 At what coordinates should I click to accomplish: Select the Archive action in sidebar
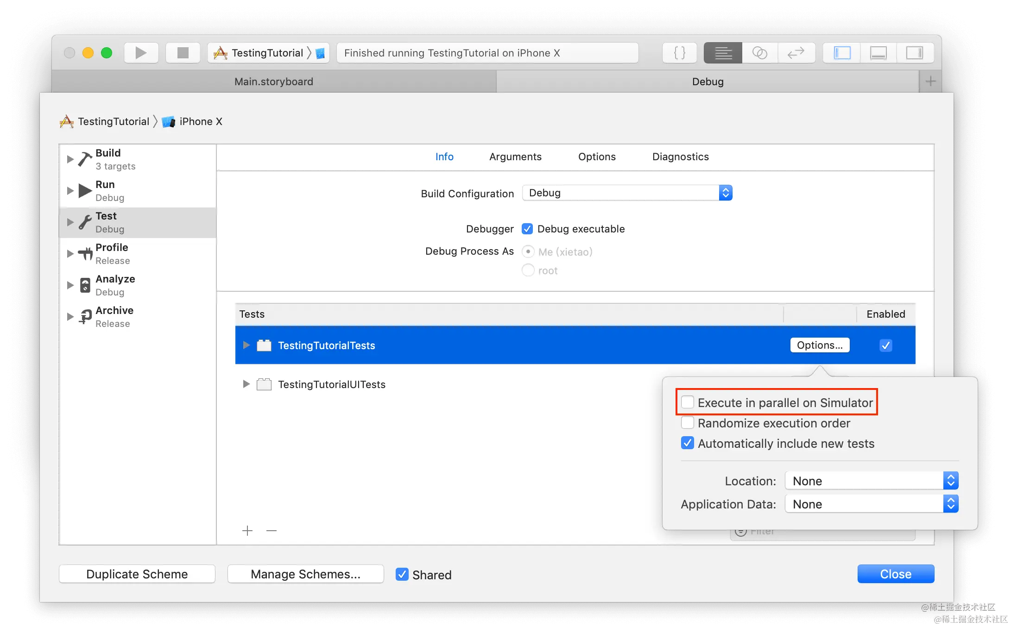pos(114,317)
